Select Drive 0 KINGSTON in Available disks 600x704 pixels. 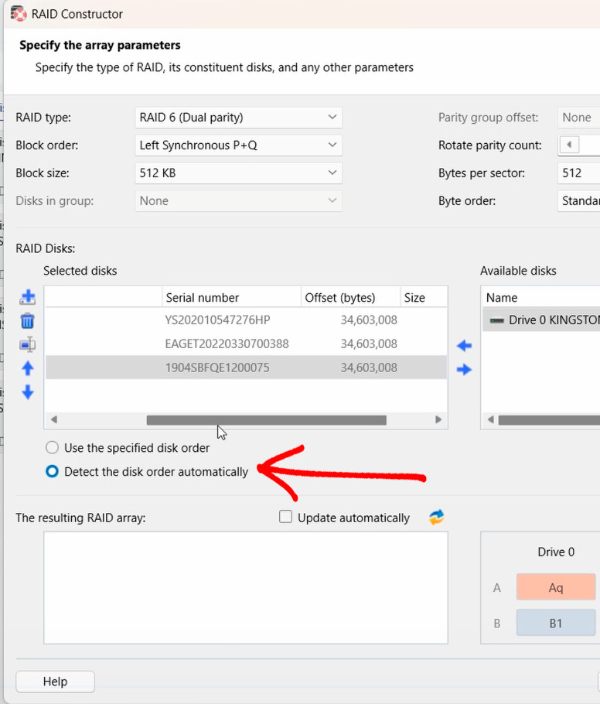(541, 320)
